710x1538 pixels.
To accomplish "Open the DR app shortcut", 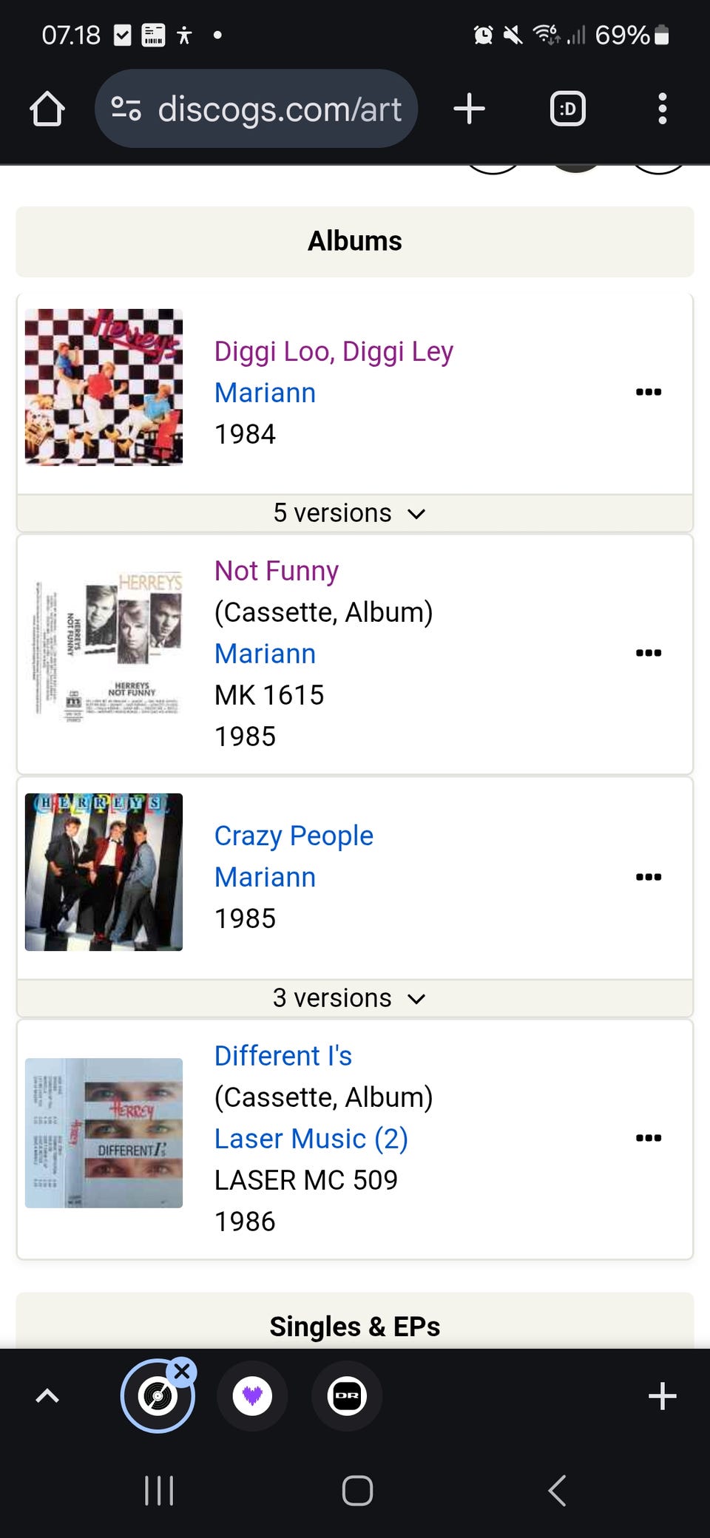I will pos(347,1396).
